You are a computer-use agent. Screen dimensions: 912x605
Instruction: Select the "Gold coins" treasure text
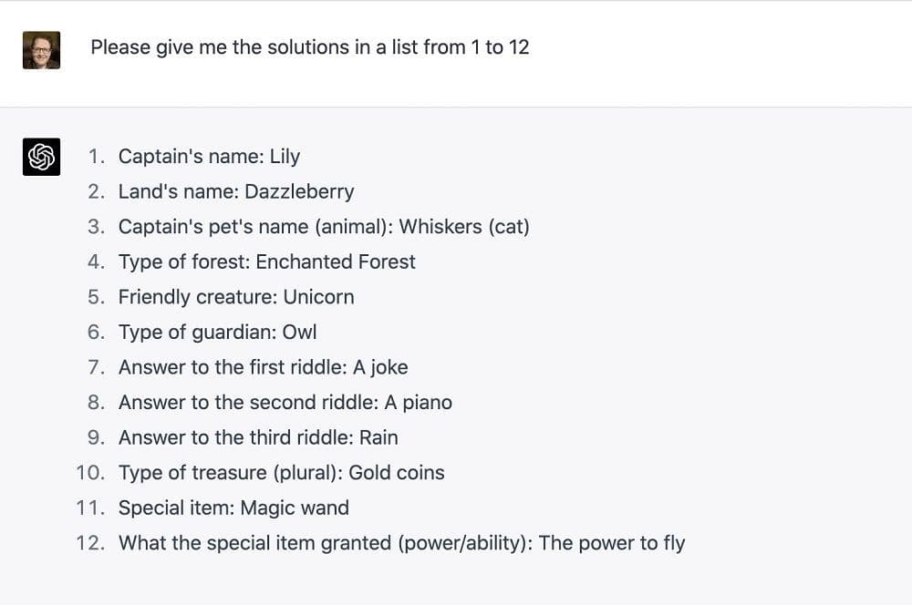(x=396, y=473)
